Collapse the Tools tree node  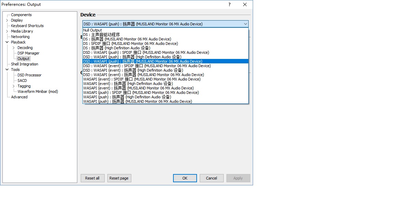coord(7,70)
